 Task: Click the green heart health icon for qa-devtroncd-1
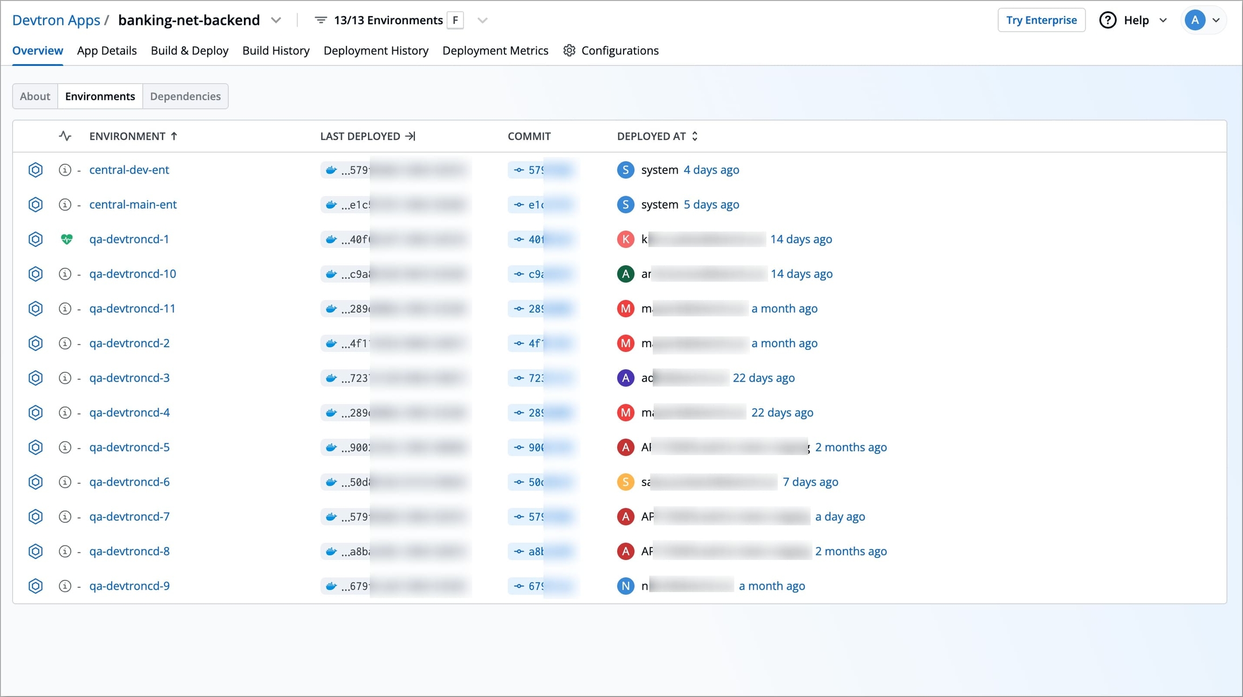point(66,239)
